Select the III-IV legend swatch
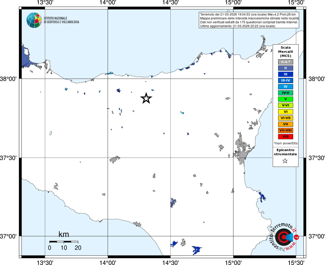This screenshot has height=265, width=325. (x=286, y=80)
